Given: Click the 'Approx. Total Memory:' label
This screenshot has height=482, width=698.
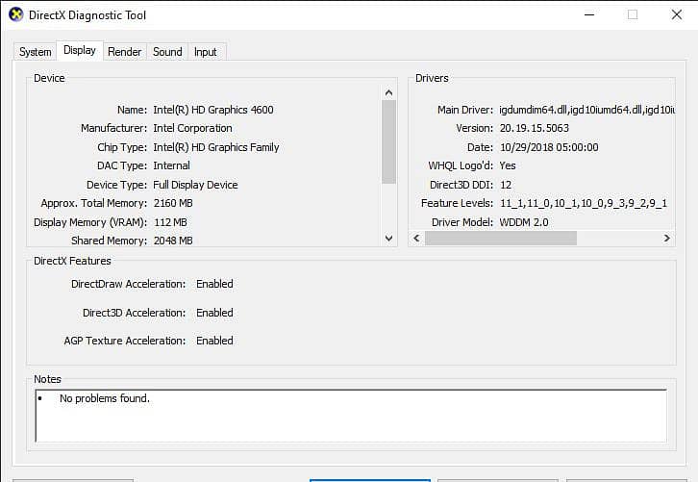Looking at the screenshot, I should pos(94,203).
